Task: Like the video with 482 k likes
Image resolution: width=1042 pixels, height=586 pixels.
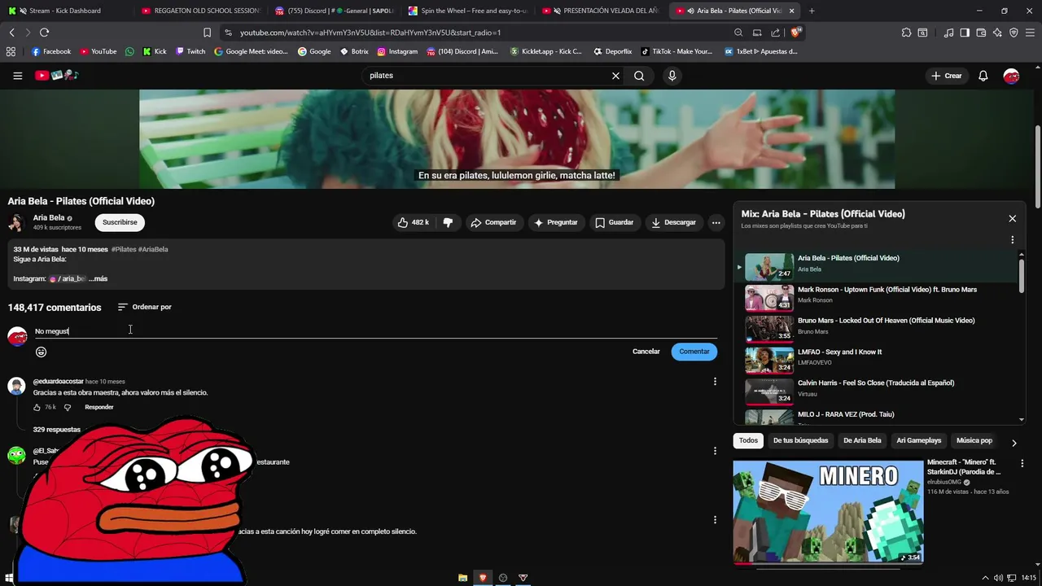Action: [x=414, y=222]
